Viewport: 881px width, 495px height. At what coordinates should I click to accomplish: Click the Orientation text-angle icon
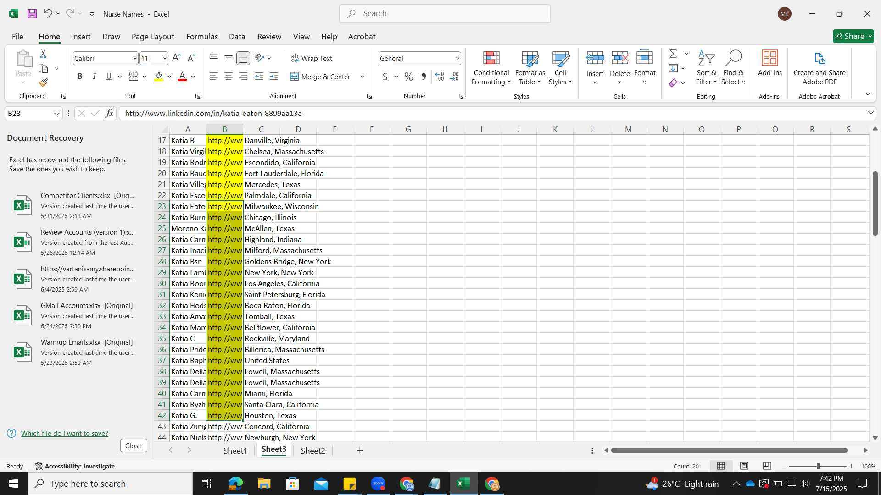pos(259,58)
